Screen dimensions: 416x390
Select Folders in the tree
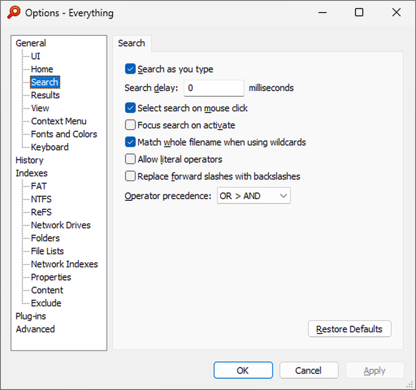45,238
